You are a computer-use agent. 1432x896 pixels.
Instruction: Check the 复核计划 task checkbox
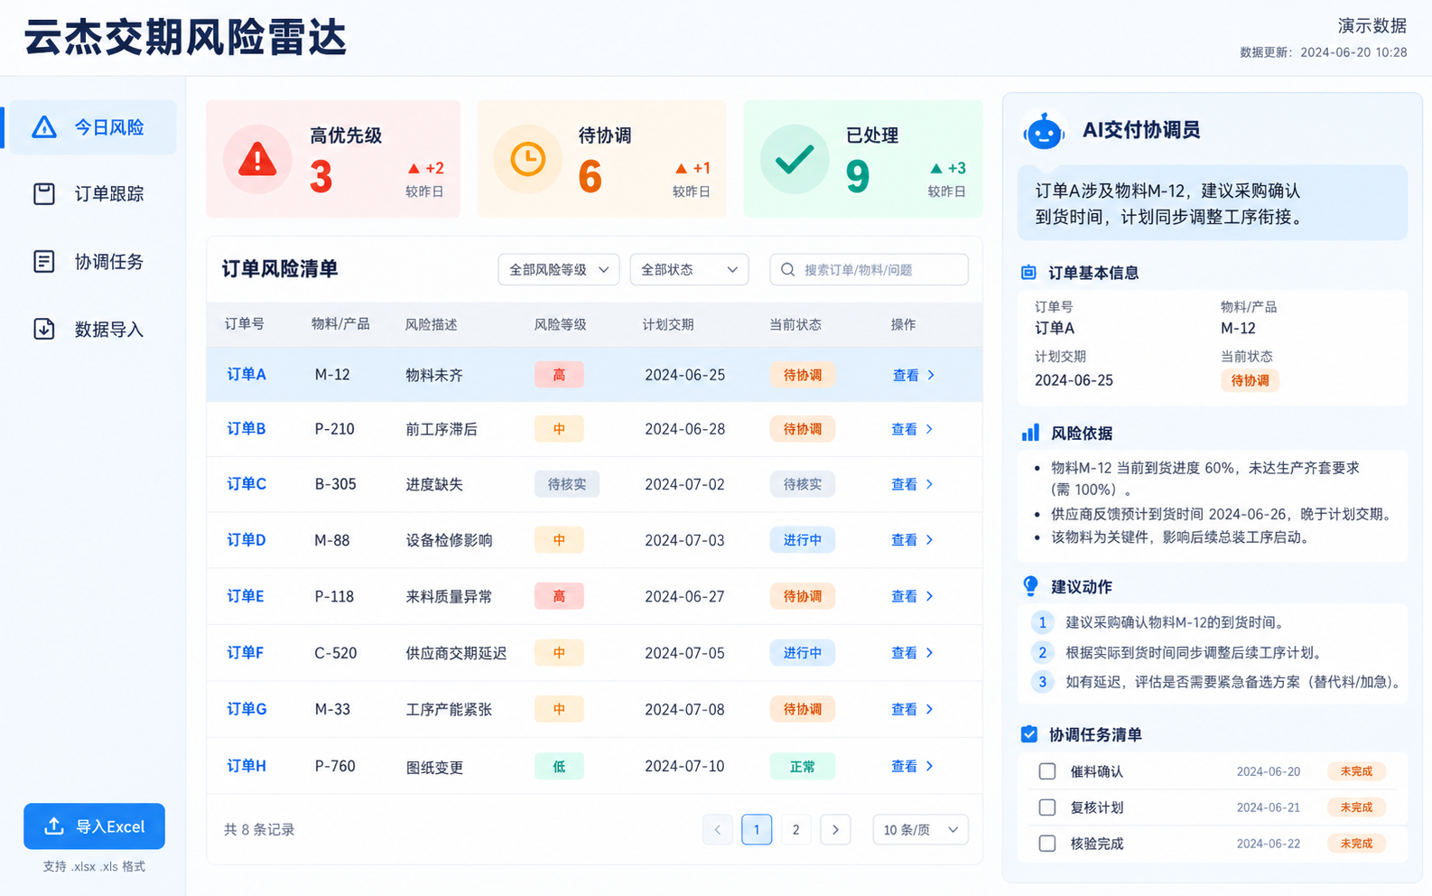1047,807
